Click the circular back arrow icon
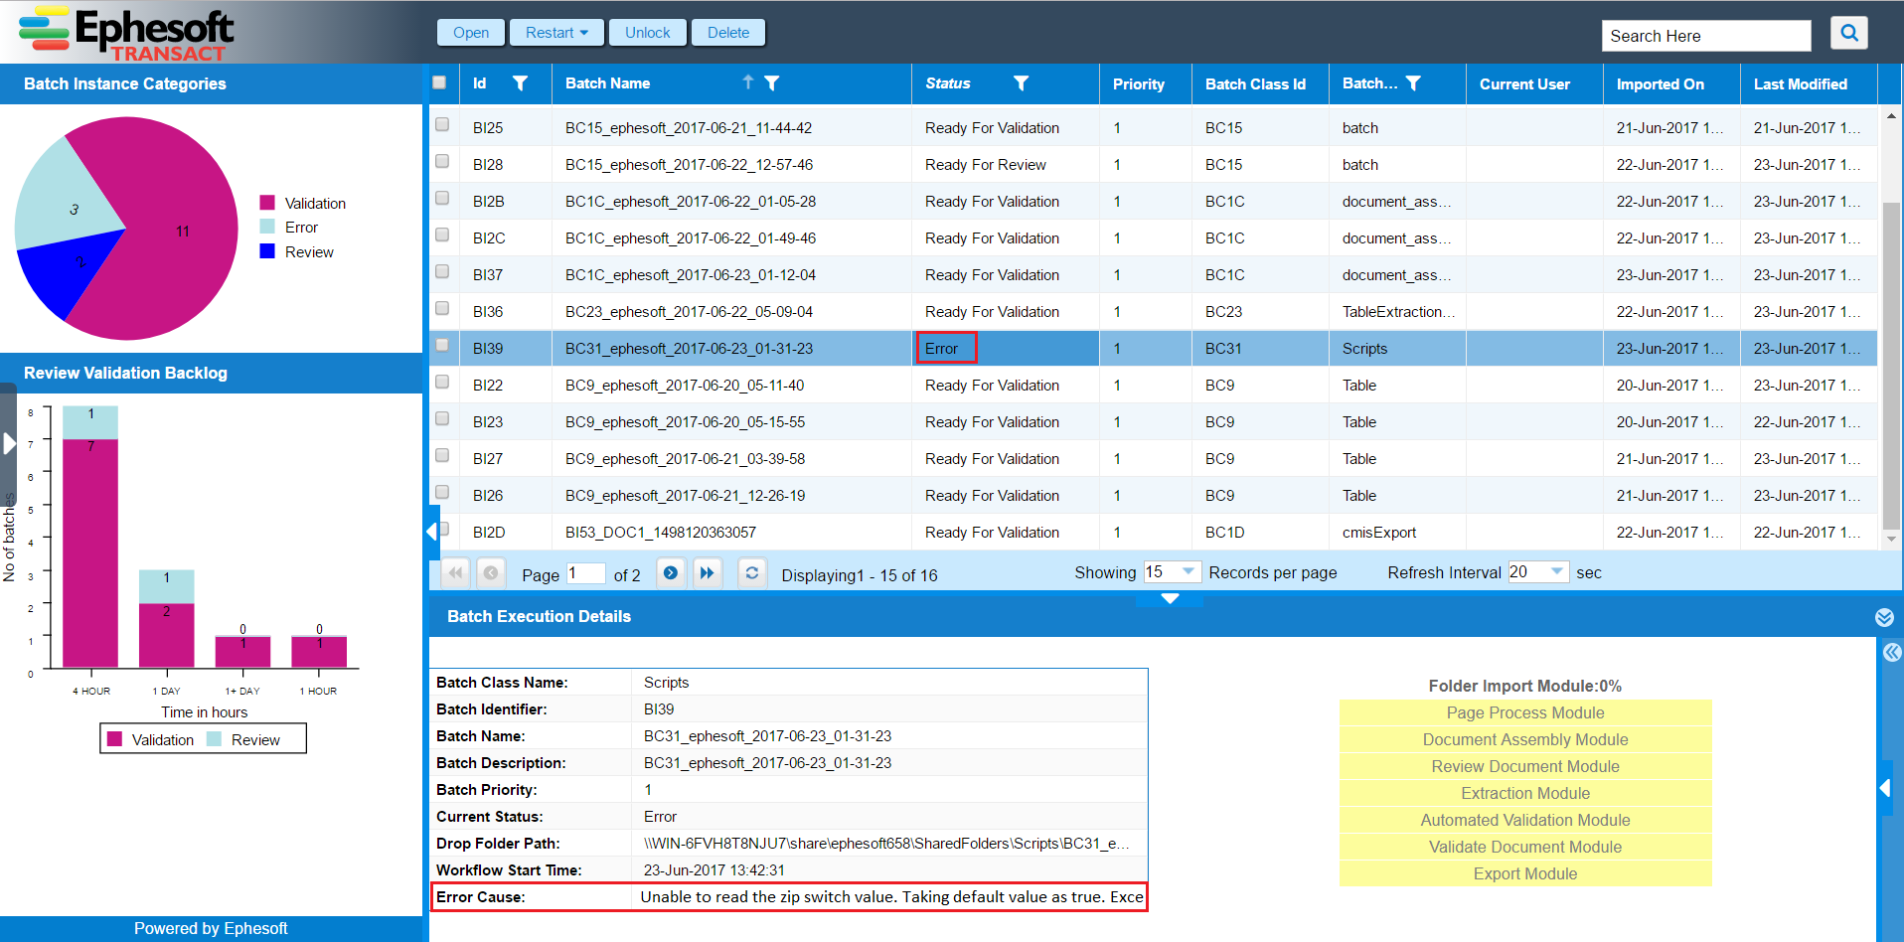 1891,652
